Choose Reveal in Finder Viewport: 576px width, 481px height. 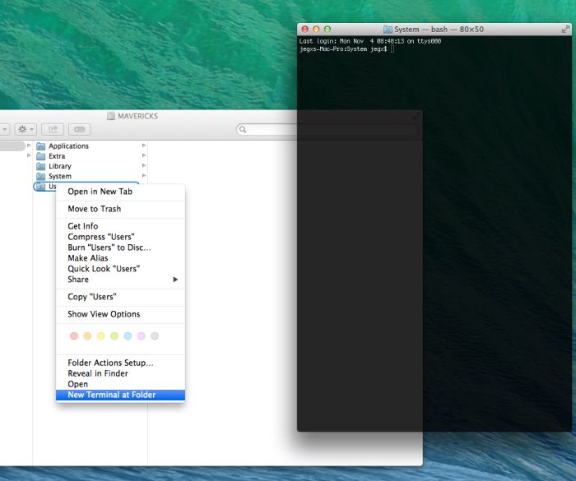click(120, 373)
